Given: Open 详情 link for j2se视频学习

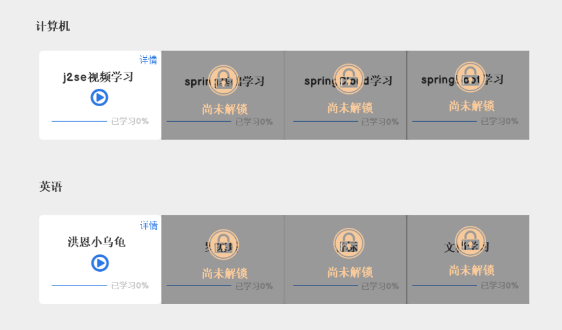Looking at the screenshot, I should 148,60.
